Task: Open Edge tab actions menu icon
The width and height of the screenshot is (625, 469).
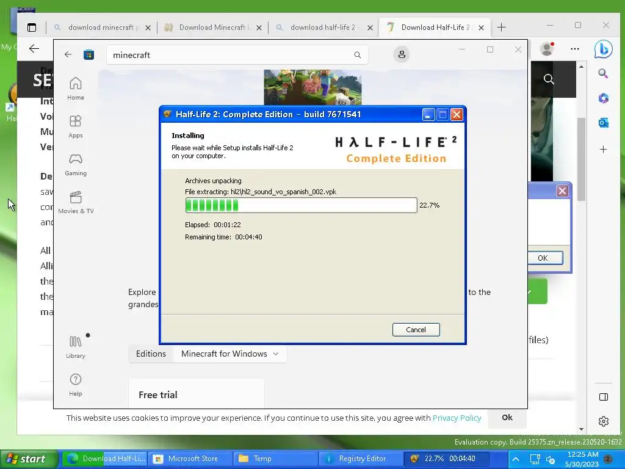Action: 32,27
